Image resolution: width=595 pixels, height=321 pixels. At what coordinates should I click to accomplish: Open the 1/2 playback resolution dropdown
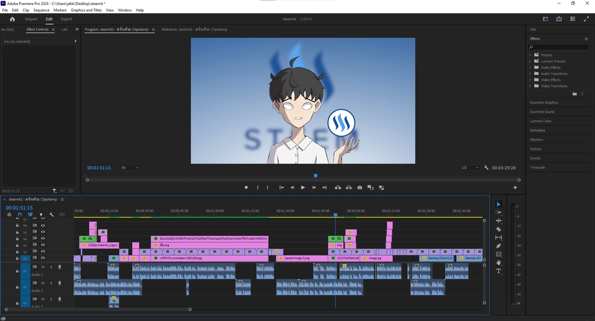pyautogui.click(x=470, y=168)
